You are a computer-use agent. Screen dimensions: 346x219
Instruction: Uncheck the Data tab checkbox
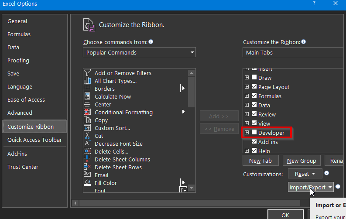click(x=254, y=105)
